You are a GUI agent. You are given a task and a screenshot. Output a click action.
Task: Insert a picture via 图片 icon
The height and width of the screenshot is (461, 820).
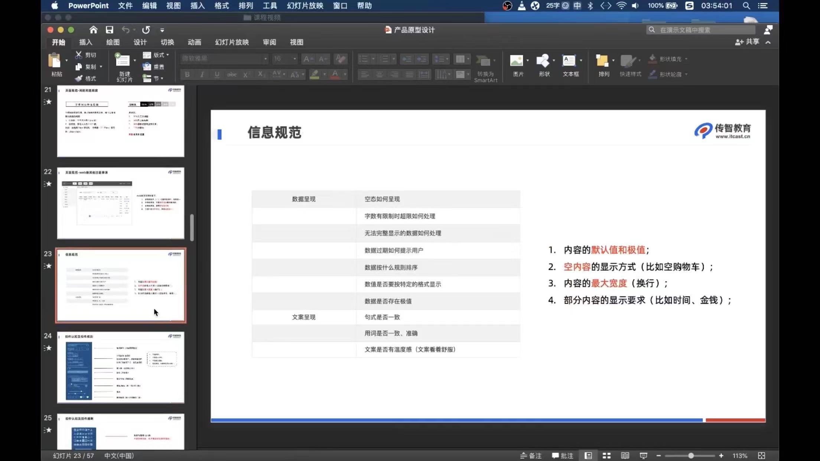click(517, 61)
